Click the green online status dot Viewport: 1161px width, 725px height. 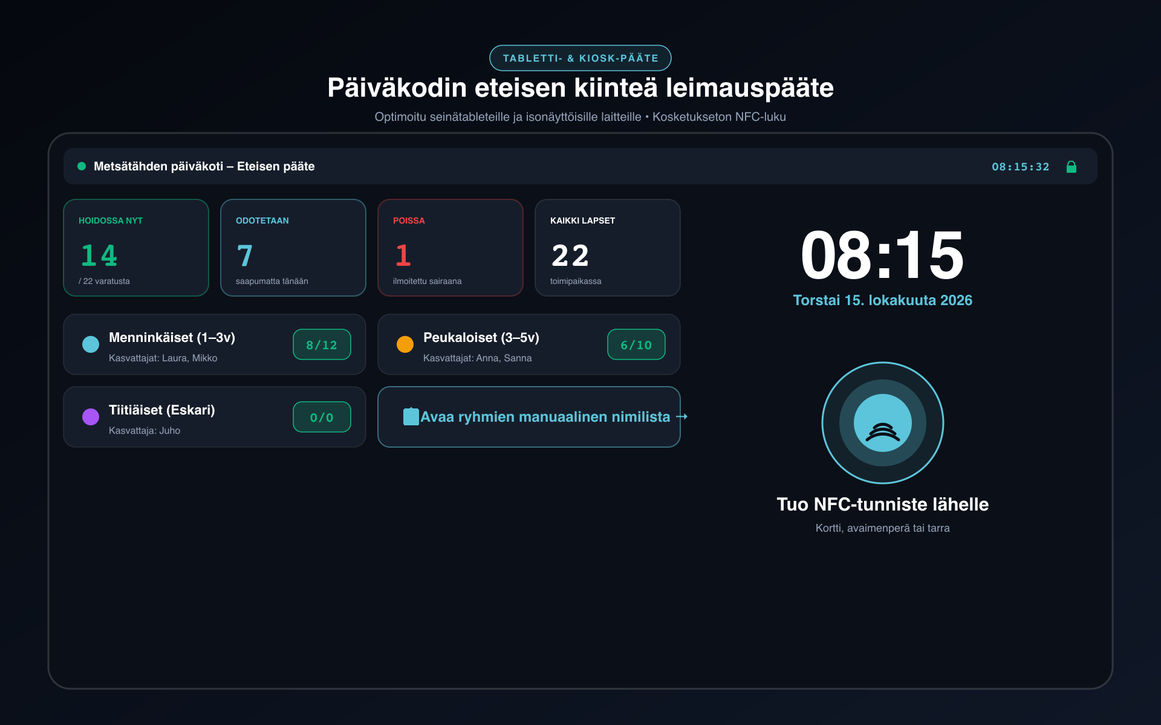[82, 166]
